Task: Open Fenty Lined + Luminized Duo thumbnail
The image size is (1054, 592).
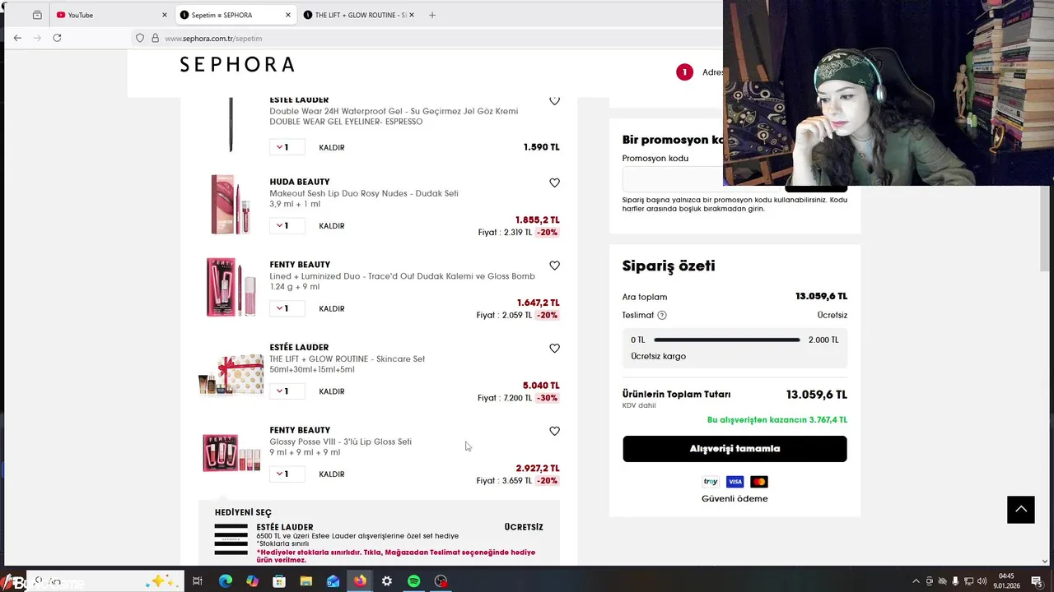Action: pyautogui.click(x=231, y=287)
